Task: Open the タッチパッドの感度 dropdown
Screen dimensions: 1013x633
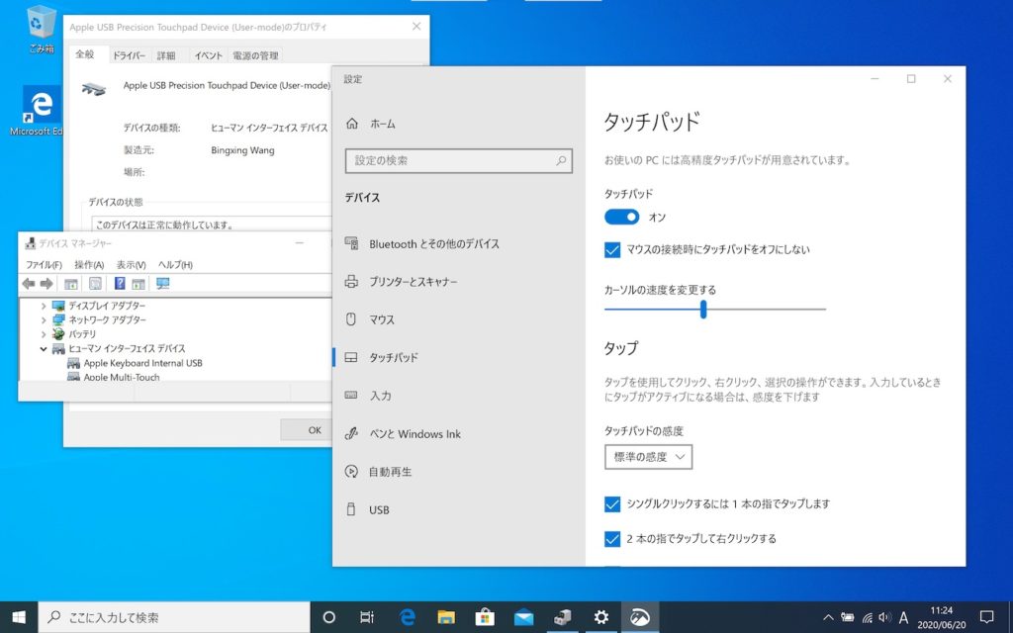Action: [648, 457]
